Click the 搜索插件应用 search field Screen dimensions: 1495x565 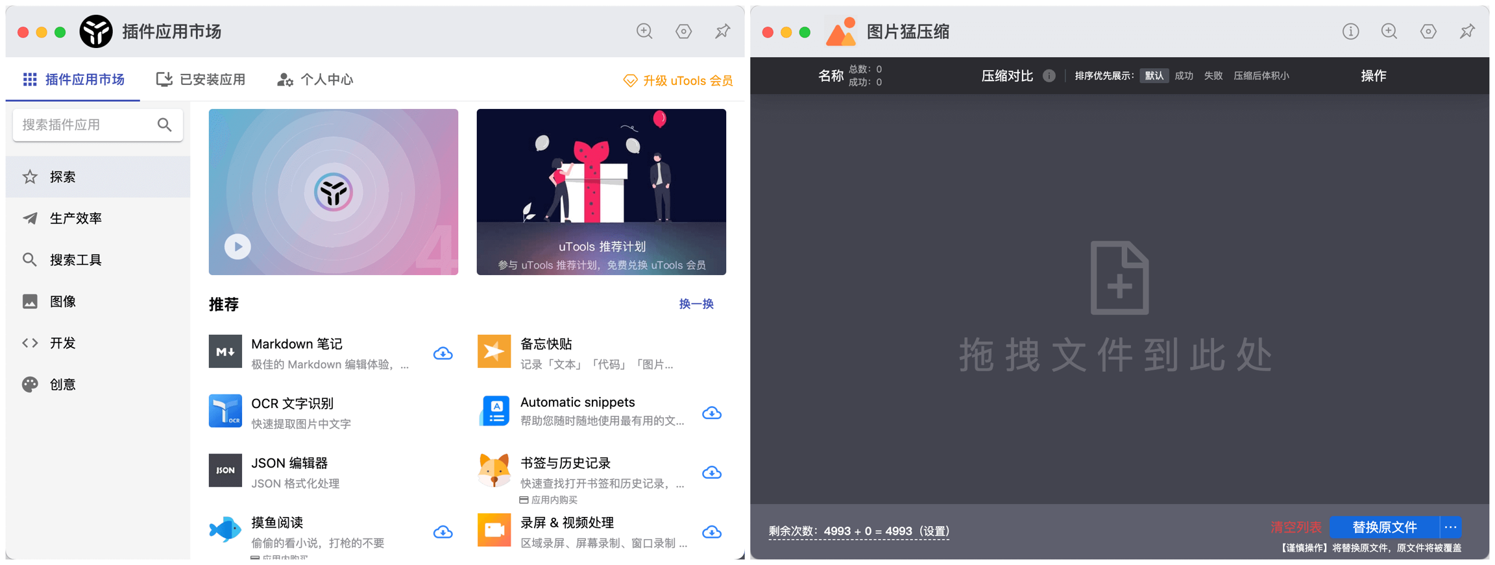(88, 125)
